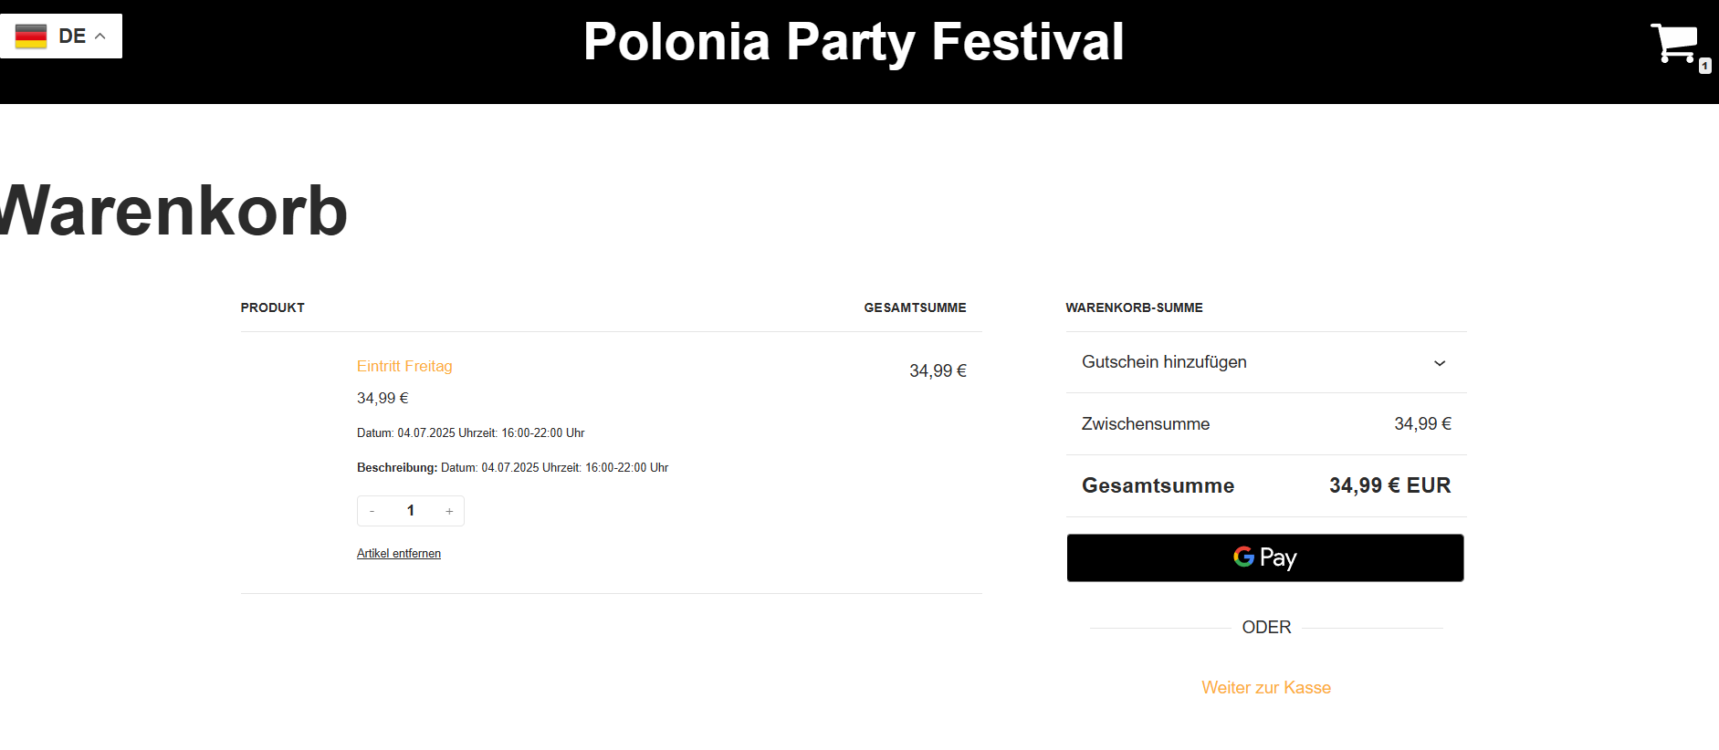Viewport: 1719px width, 750px height.
Task: Expand language selector using the caret arrow
Action: click(100, 36)
